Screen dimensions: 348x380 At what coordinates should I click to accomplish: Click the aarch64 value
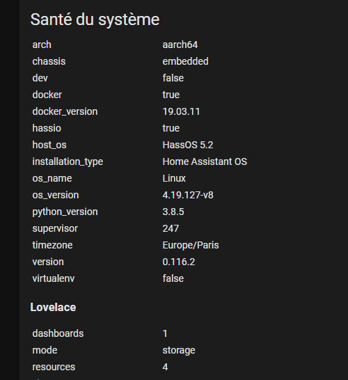[x=180, y=45]
